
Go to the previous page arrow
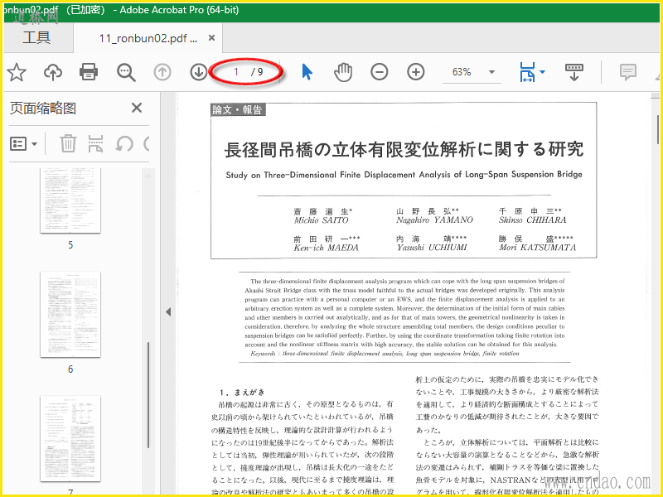[x=162, y=72]
